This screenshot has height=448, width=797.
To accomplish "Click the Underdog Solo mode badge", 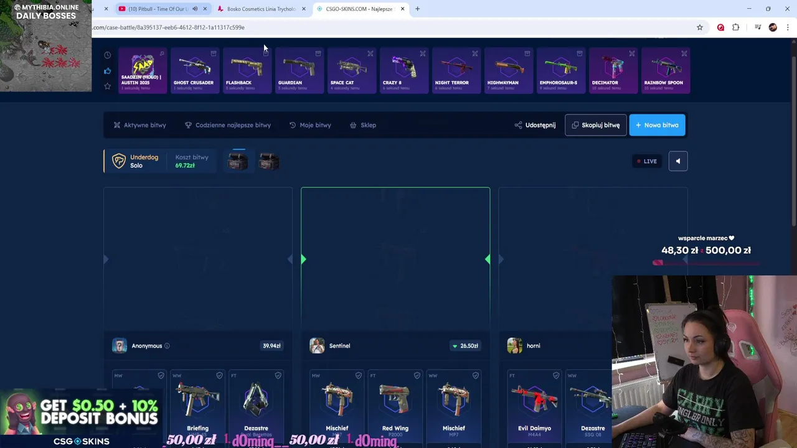I will pyautogui.click(x=135, y=161).
